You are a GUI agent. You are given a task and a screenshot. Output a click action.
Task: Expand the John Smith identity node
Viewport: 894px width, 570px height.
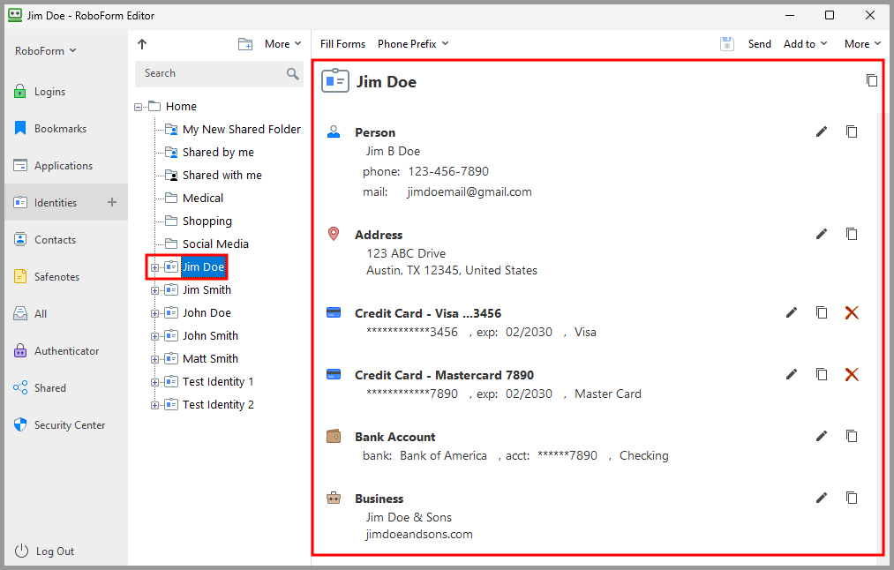(154, 336)
